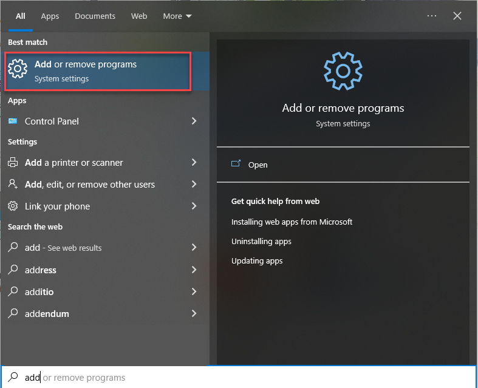
Task: Select the 'address' web suggestion
Action: click(x=105, y=270)
